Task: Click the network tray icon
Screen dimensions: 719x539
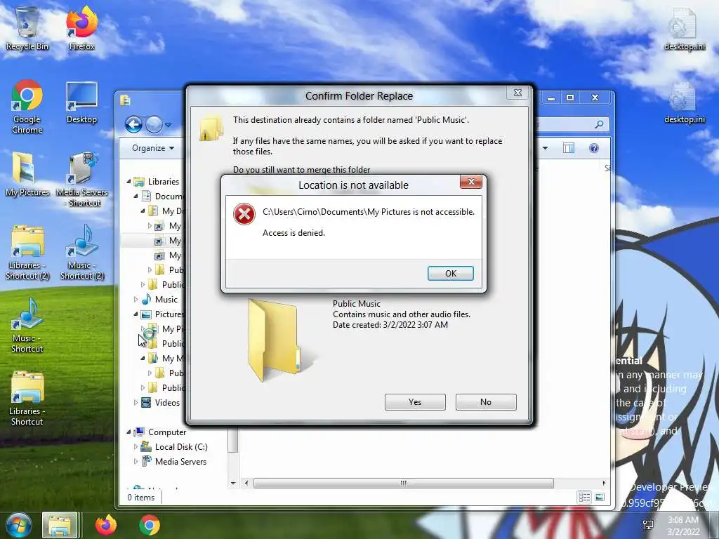Action: pos(648,525)
